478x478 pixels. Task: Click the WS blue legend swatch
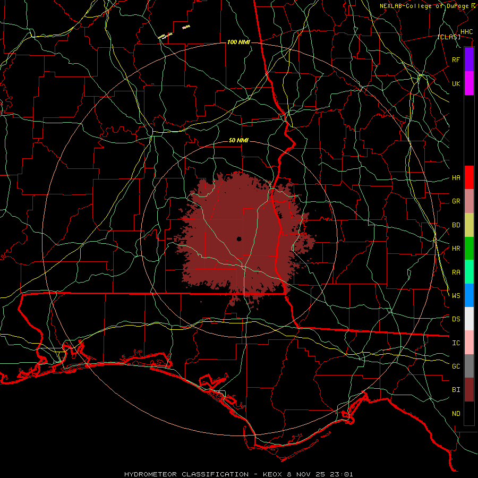469,295
